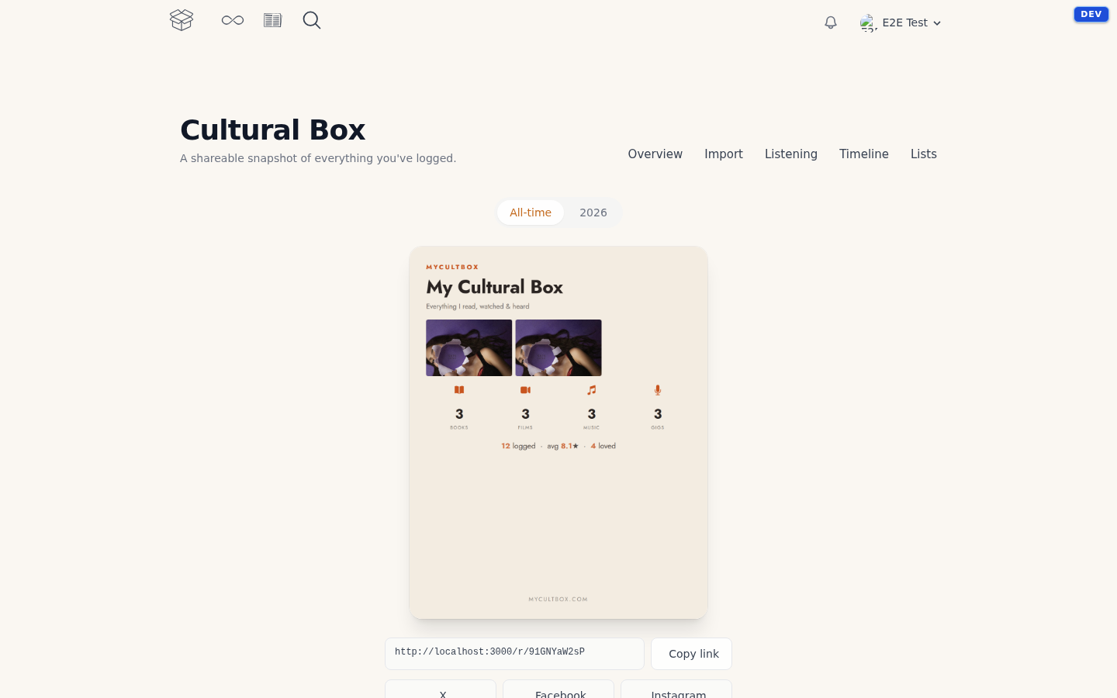Share to X button
This screenshot has height=698, width=1117.
point(441,689)
